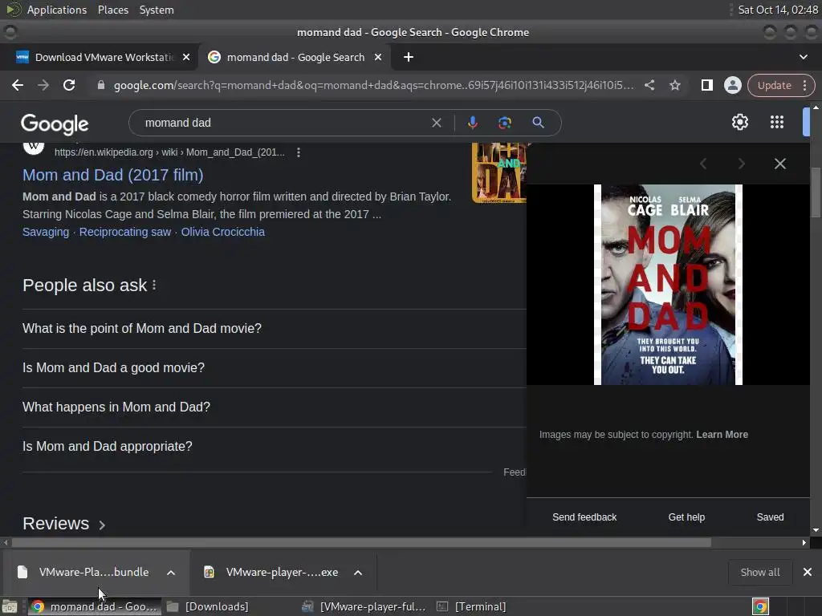
Task: Open Mom and Dad (2017 film) link
Action: tap(112, 175)
